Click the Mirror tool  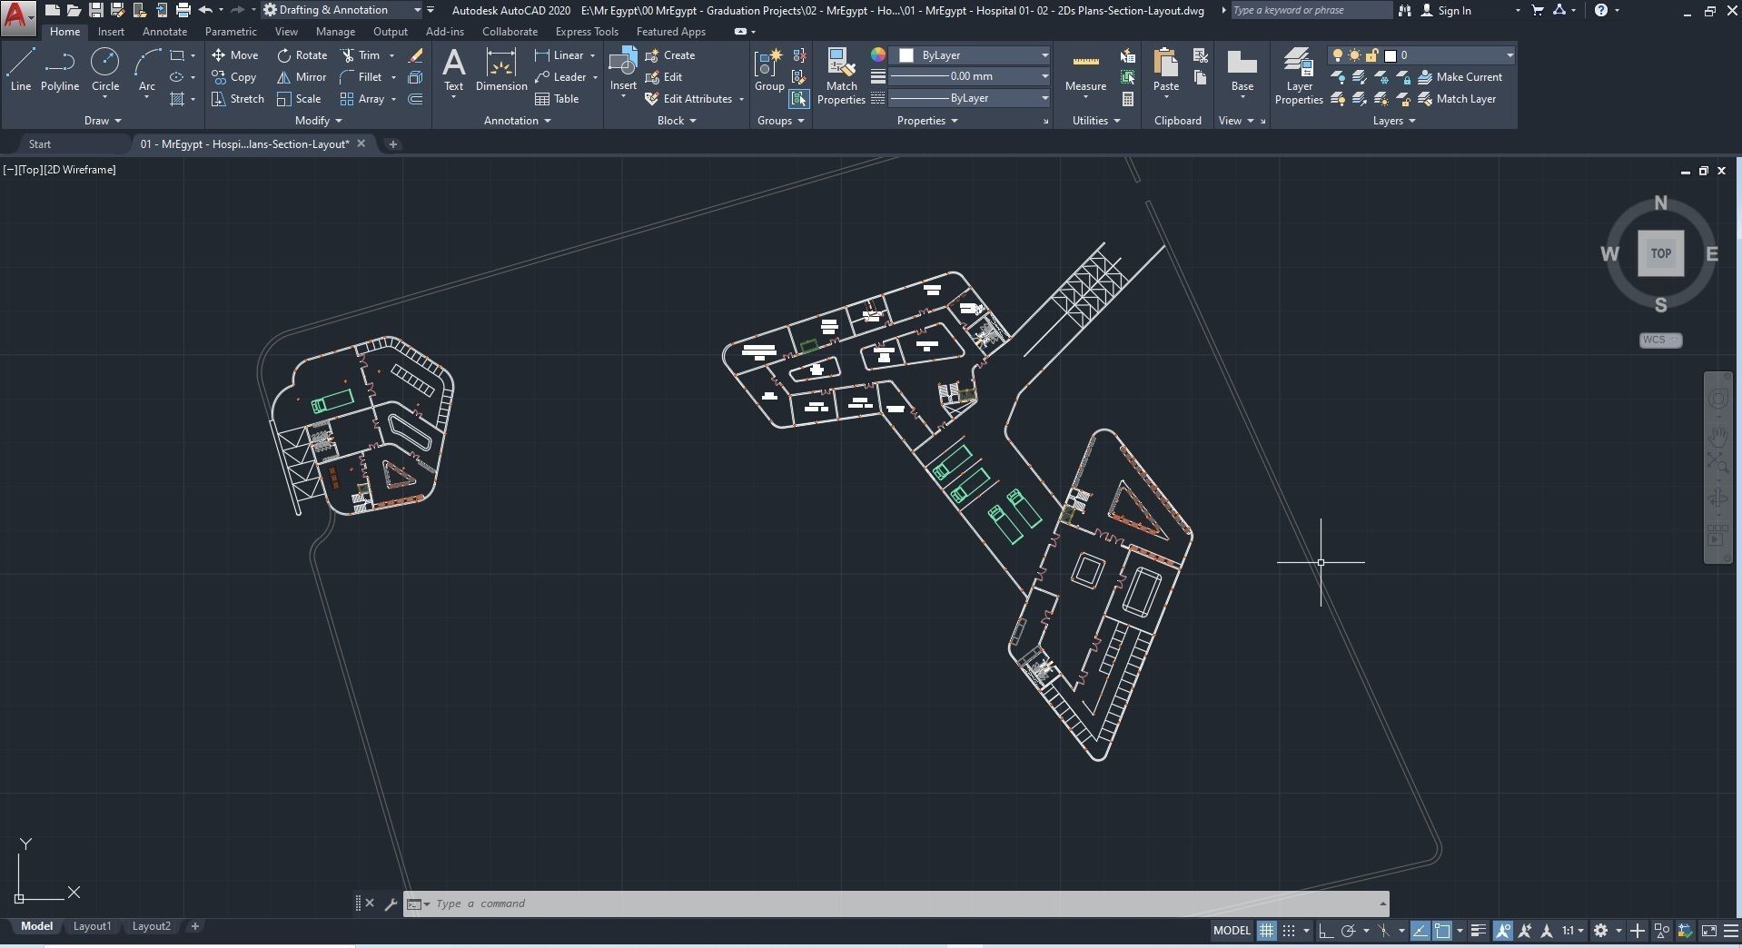pos(302,77)
